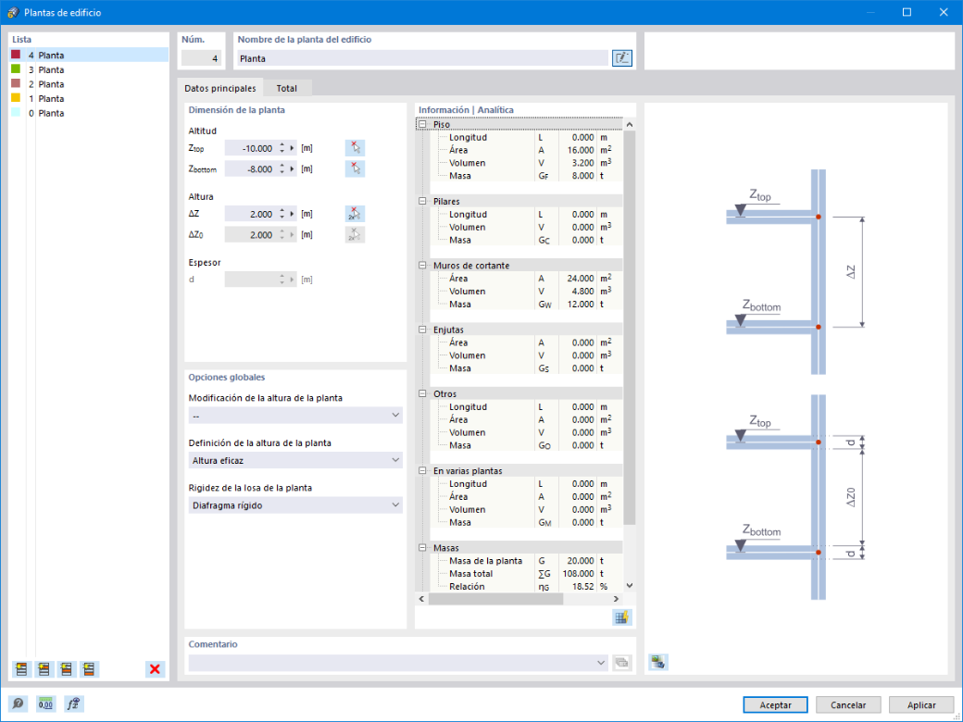Click the table export icon under information panel
The width and height of the screenshot is (963, 722).
tap(621, 617)
